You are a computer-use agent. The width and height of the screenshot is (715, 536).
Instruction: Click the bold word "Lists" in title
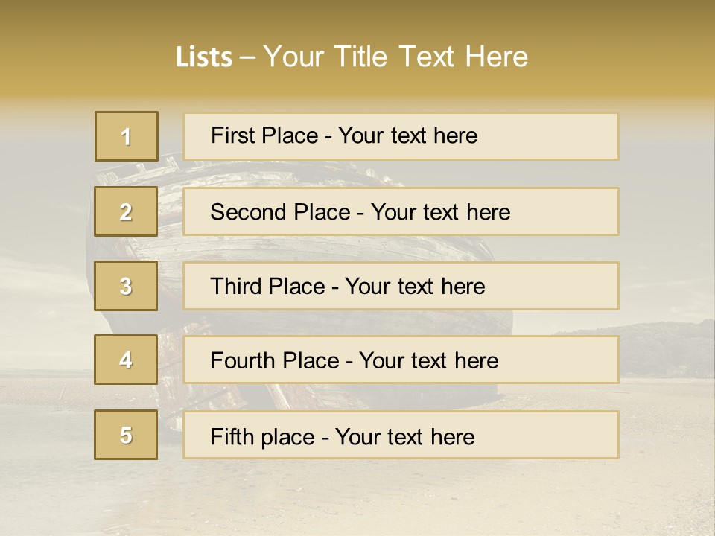203,57
